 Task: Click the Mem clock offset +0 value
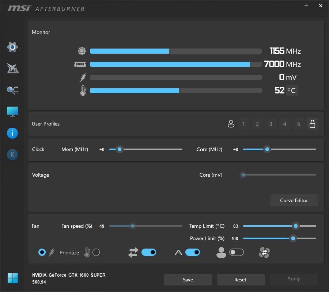coord(102,150)
